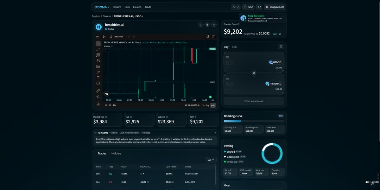The height and width of the screenshot is (190, 380).
Task: Set chart range to 1M
Action: (x=114, y=105)
